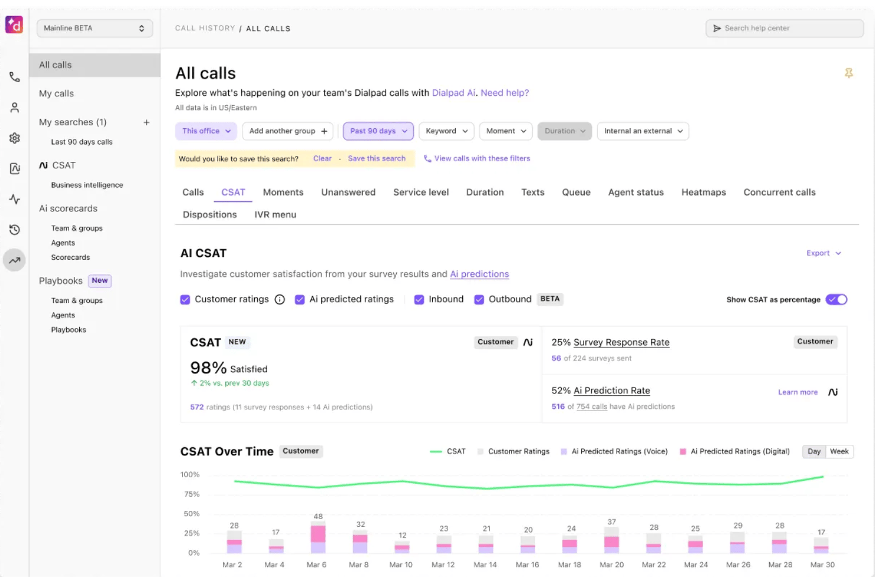Open the phone calls sidebar icon

point(15,77)
